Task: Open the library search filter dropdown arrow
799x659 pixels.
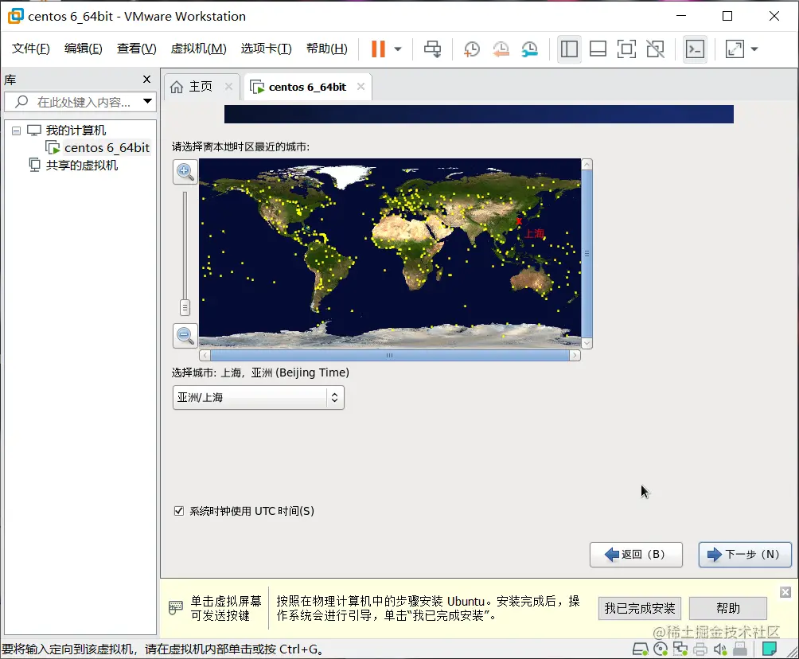Action: coord(147,101)
